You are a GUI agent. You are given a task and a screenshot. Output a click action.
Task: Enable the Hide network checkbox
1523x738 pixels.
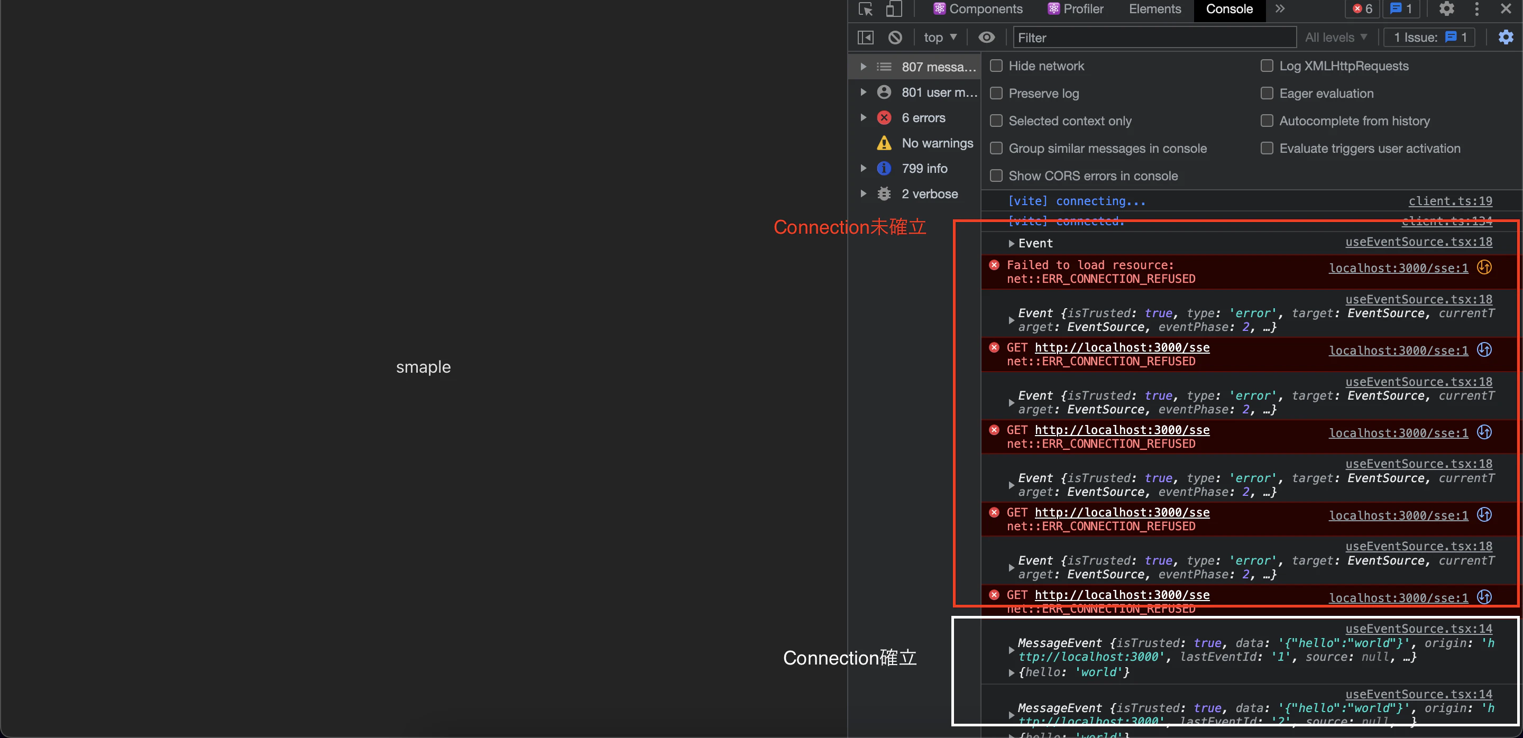(996, 66)
